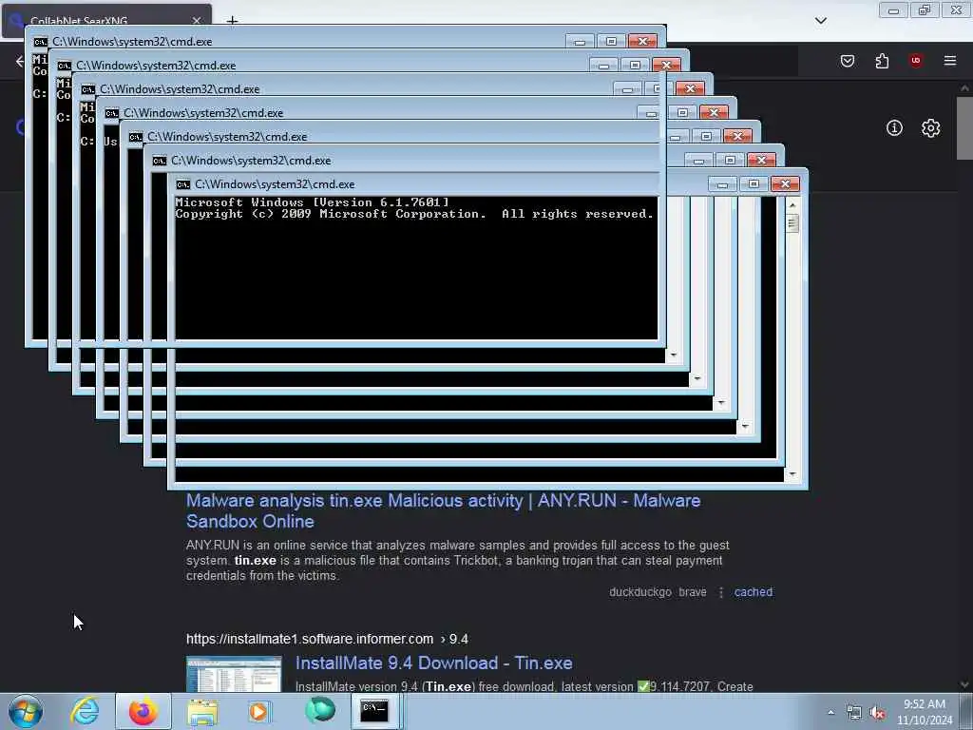
Task: Click the SearXNG info icon
Action: pos(894,128)
